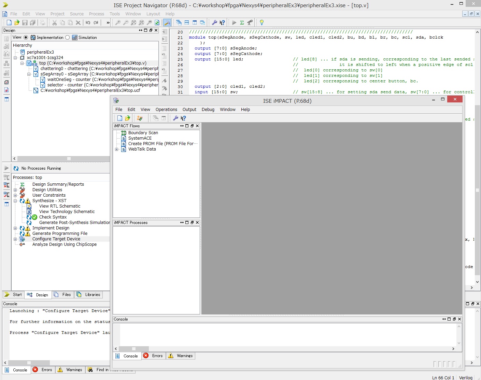This screenshot has width=481, height=380.
Task: Click the Initialize Chain icon in iMPACT toolbar
Action: pyautogui.click(x=139, y=118)
